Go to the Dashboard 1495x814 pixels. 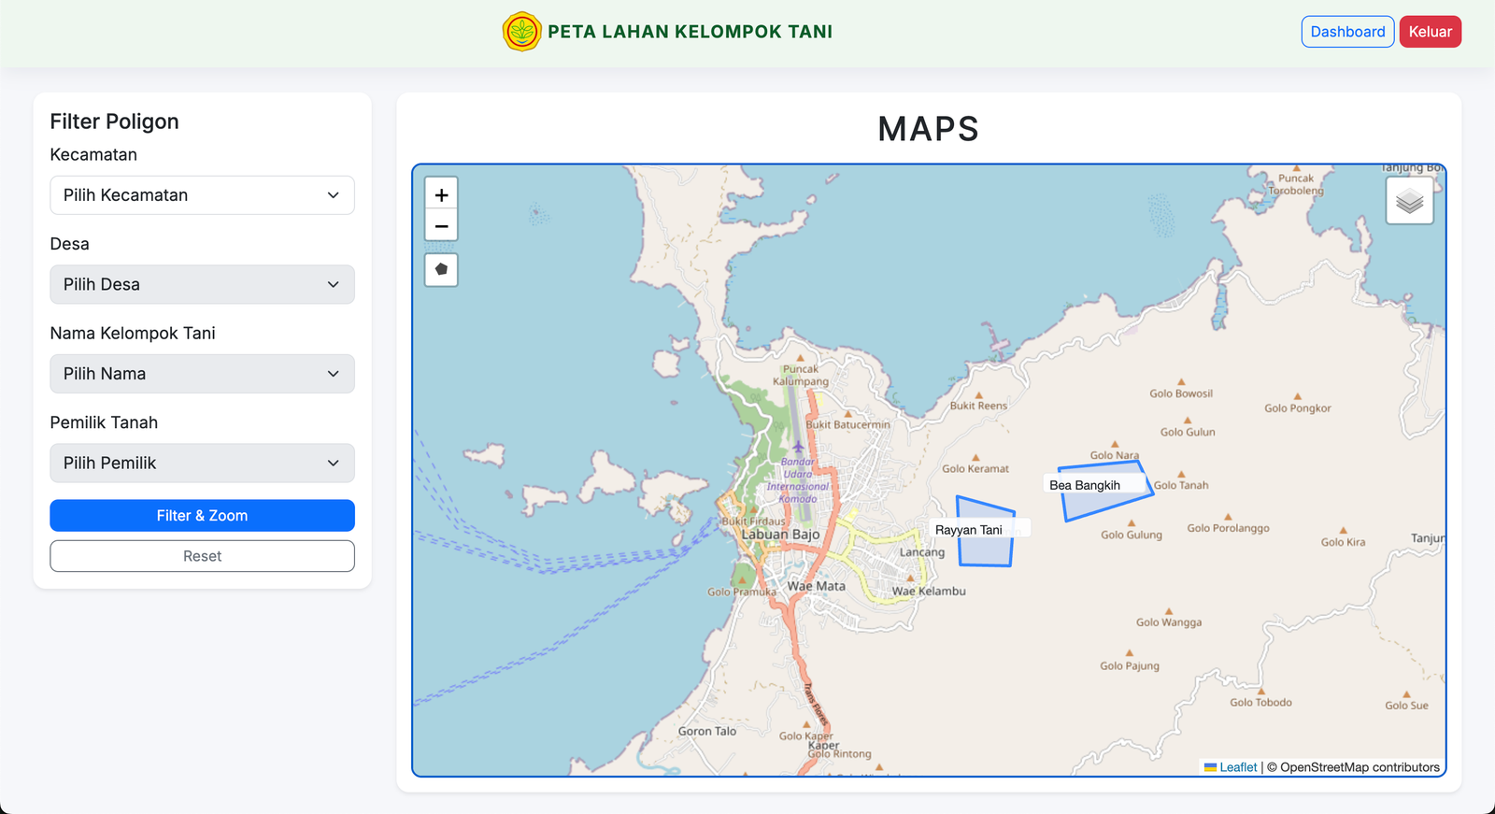tap(1347, 32)
